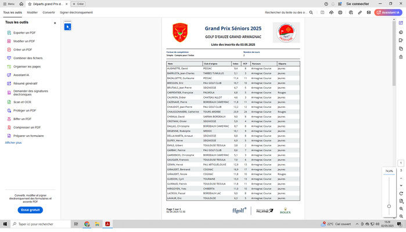Rotate the page with rotate icon
The image size is (406, 232).
[401, 194]
